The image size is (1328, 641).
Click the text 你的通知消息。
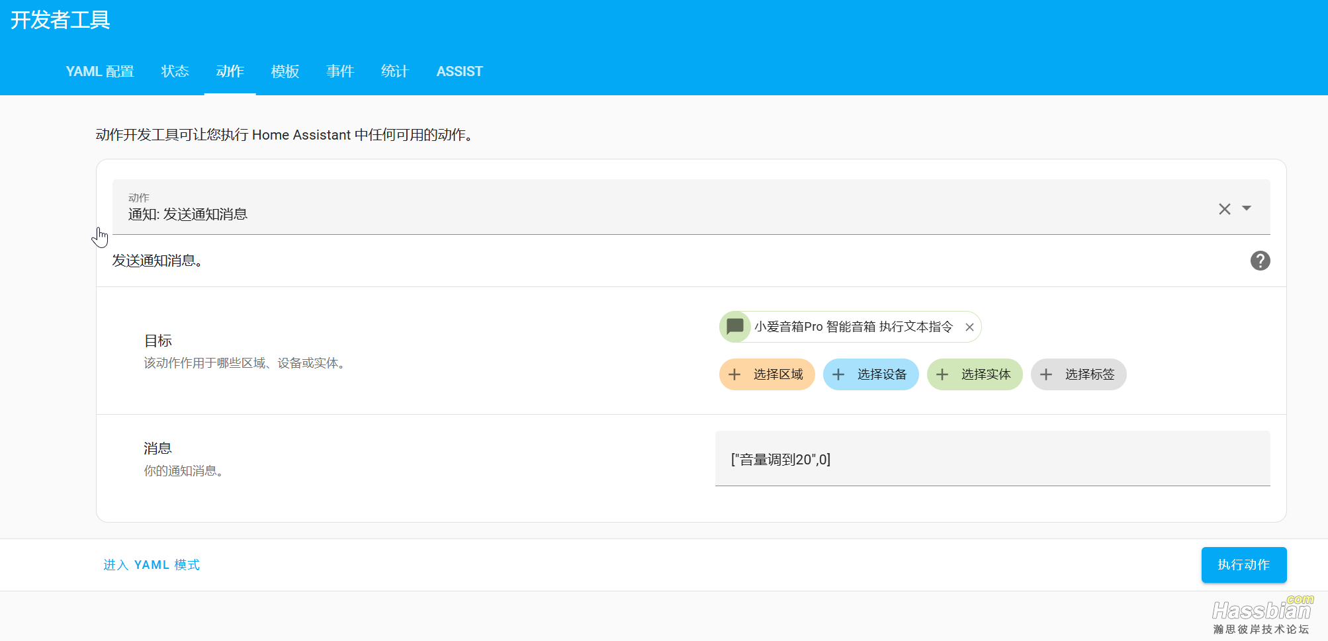click(x=185, y=471)
